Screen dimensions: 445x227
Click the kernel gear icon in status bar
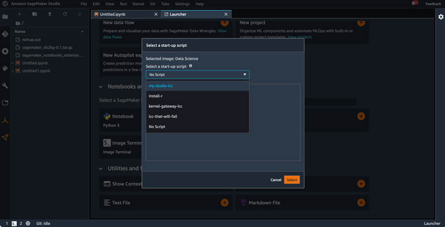[28, 223]
